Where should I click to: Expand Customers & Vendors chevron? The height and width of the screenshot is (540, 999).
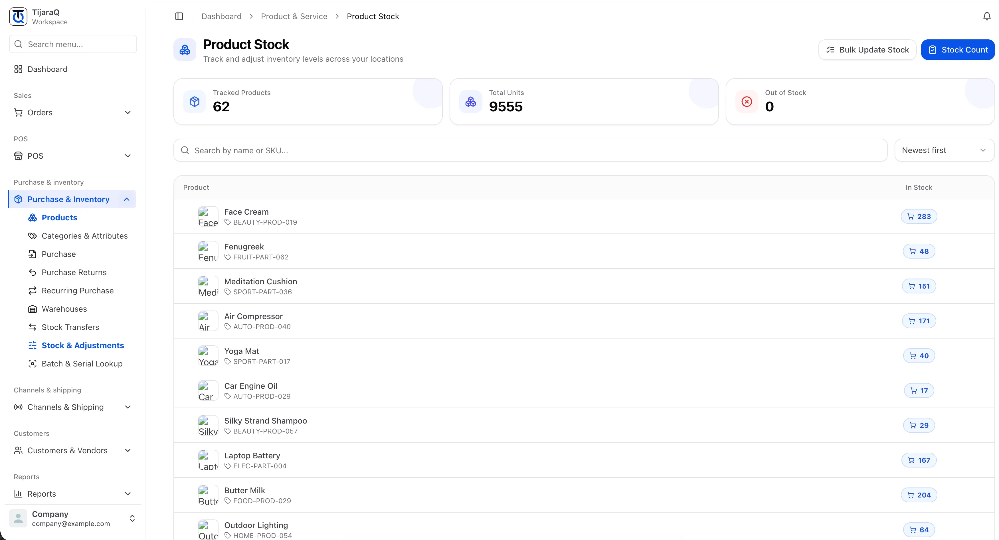[x=128, y=451]
